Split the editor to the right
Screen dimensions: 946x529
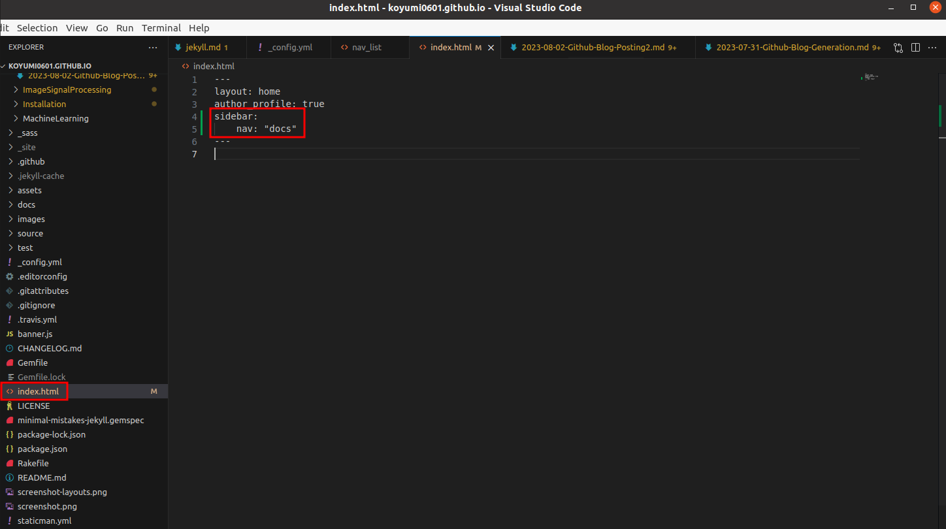[x=915, y=48]
